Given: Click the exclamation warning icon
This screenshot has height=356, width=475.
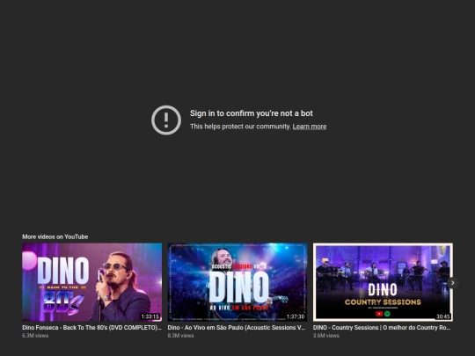Looking at the screenshot, I should point(166,120).
